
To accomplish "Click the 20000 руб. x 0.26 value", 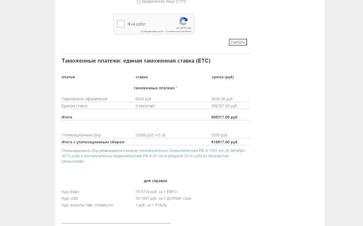I will coord(150,135).
